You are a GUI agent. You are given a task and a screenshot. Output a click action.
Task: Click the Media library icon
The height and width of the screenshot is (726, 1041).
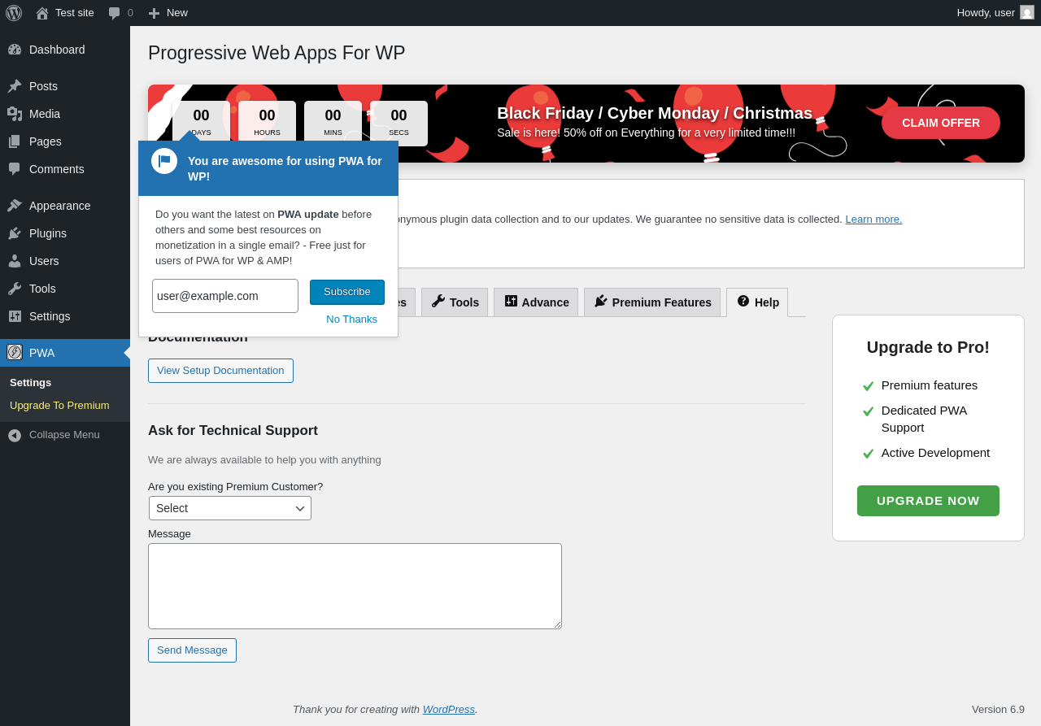tap(15, 114)
